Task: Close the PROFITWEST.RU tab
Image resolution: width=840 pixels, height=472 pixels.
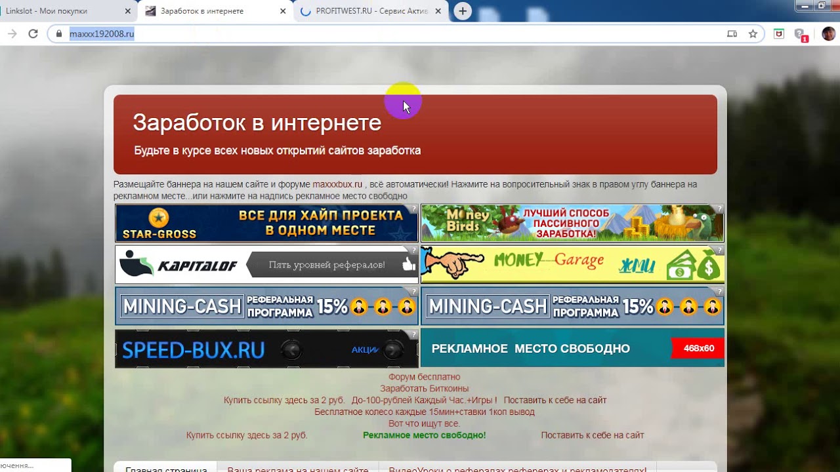Action: [438, 11]
